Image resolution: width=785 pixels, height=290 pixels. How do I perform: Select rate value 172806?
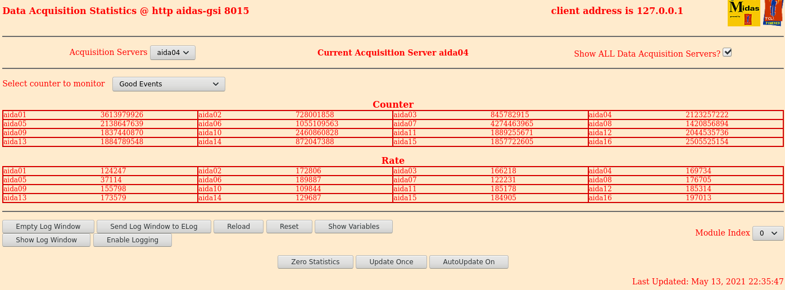[308, 171]
